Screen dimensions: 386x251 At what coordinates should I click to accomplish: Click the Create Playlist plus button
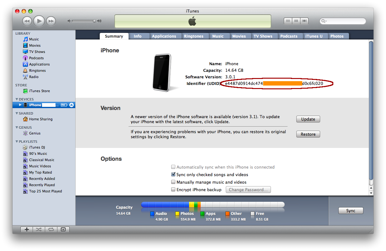[27, 229]
